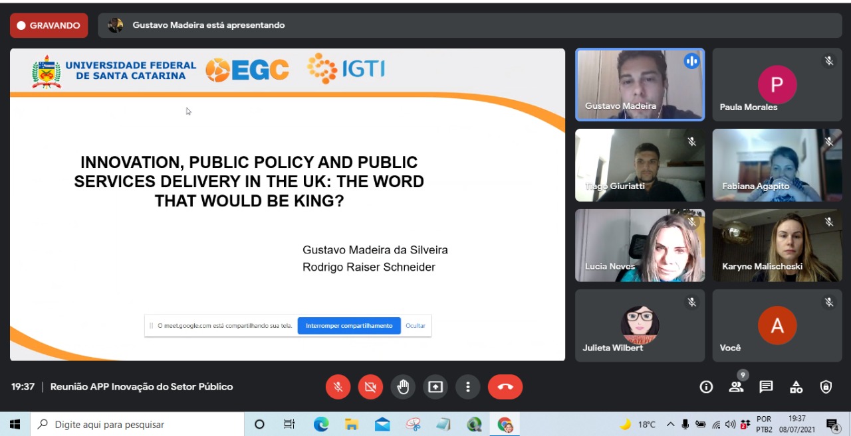
Task: Expand hidden system tray icons arrow
Action: [x=670, y=425]
